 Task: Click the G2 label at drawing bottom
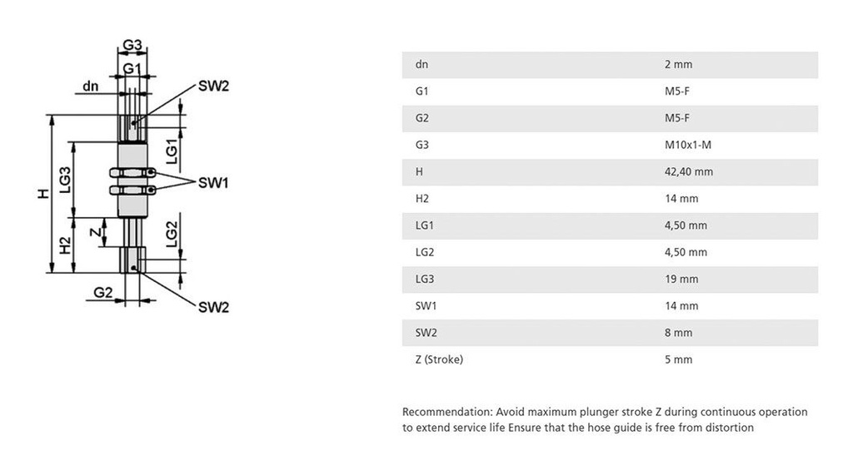coord(102,292)
